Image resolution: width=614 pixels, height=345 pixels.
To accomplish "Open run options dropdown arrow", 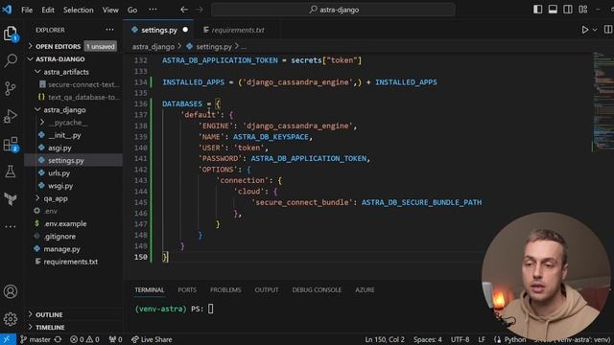I will [x=595, y=30].
